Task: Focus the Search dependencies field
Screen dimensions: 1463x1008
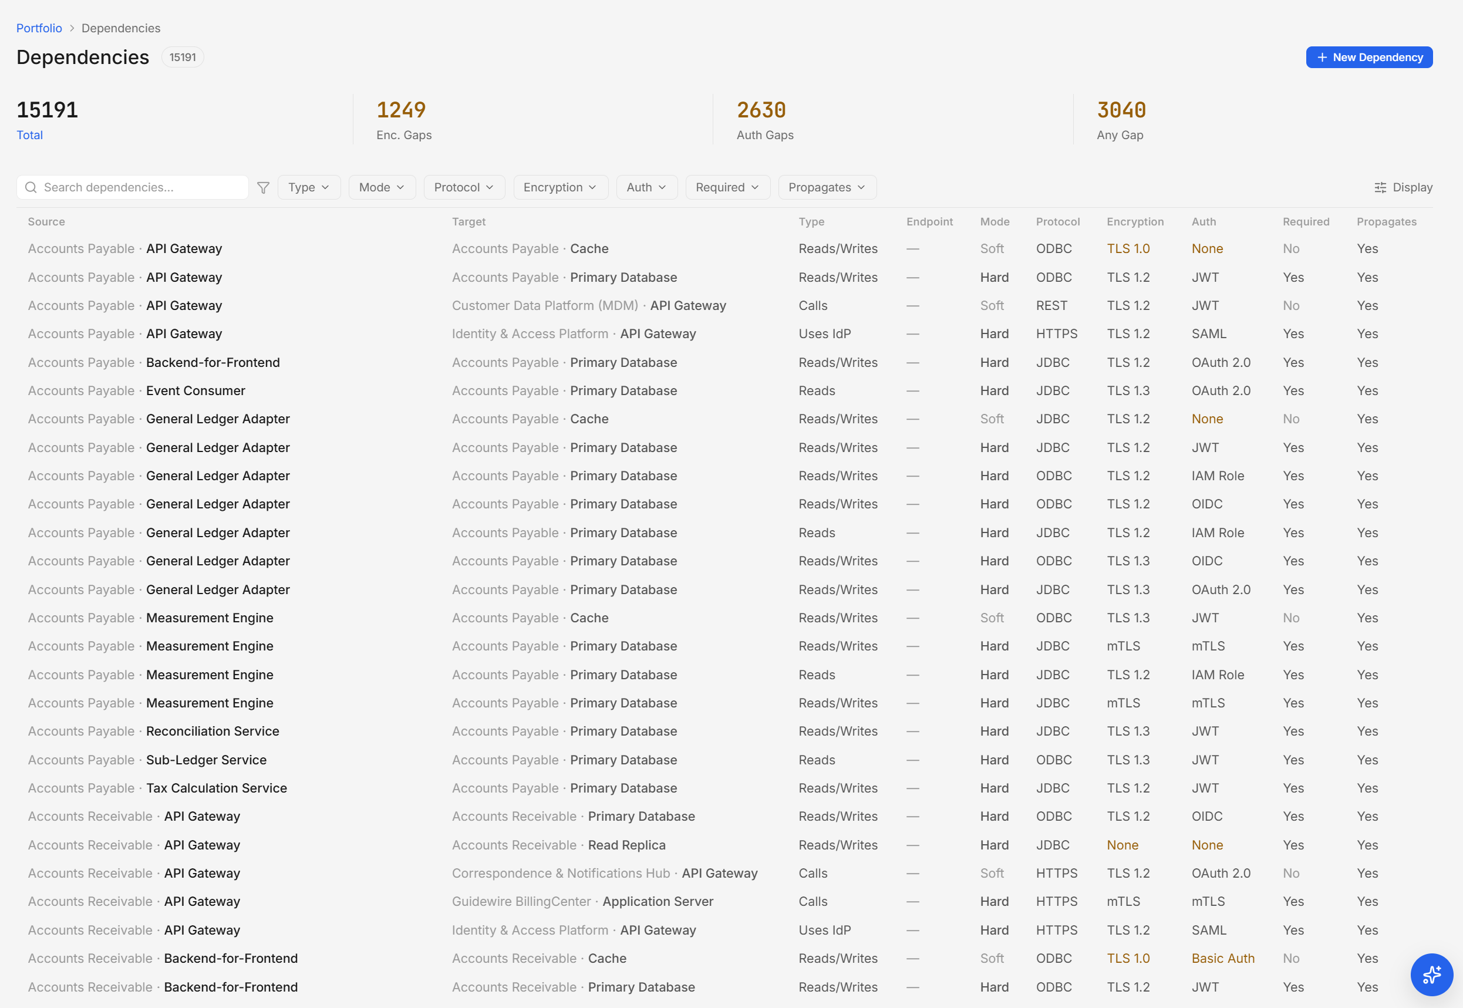Action: point(133,188)
